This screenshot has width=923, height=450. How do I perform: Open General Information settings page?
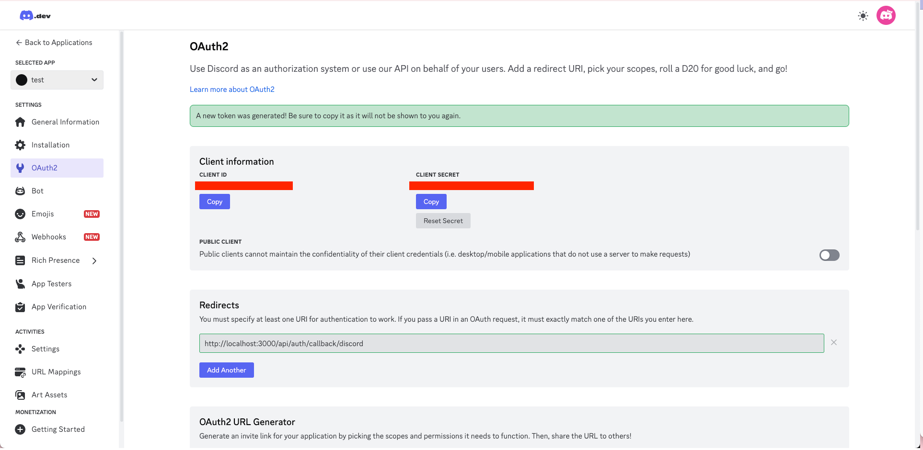57,122
